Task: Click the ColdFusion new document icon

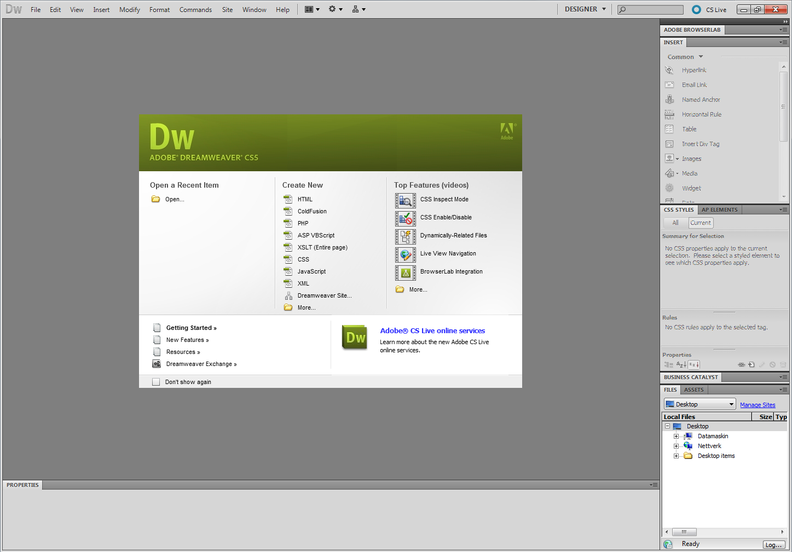Action: [288, 211]
